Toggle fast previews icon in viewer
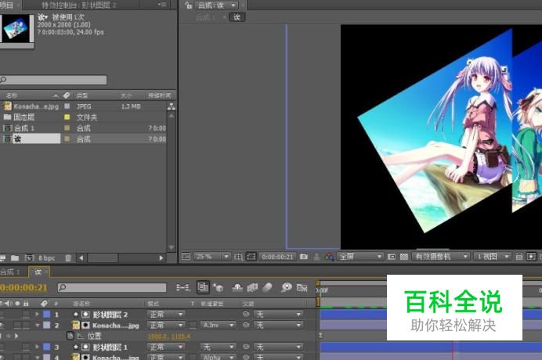 pyautogui.click(x=531, y=257)
